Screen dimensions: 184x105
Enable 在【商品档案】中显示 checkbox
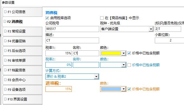[102, 18]
